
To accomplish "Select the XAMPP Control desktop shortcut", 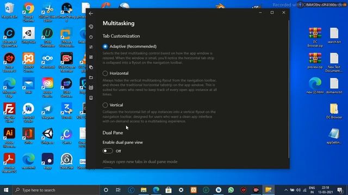I will pyautogui.click(x=28, y=62).
